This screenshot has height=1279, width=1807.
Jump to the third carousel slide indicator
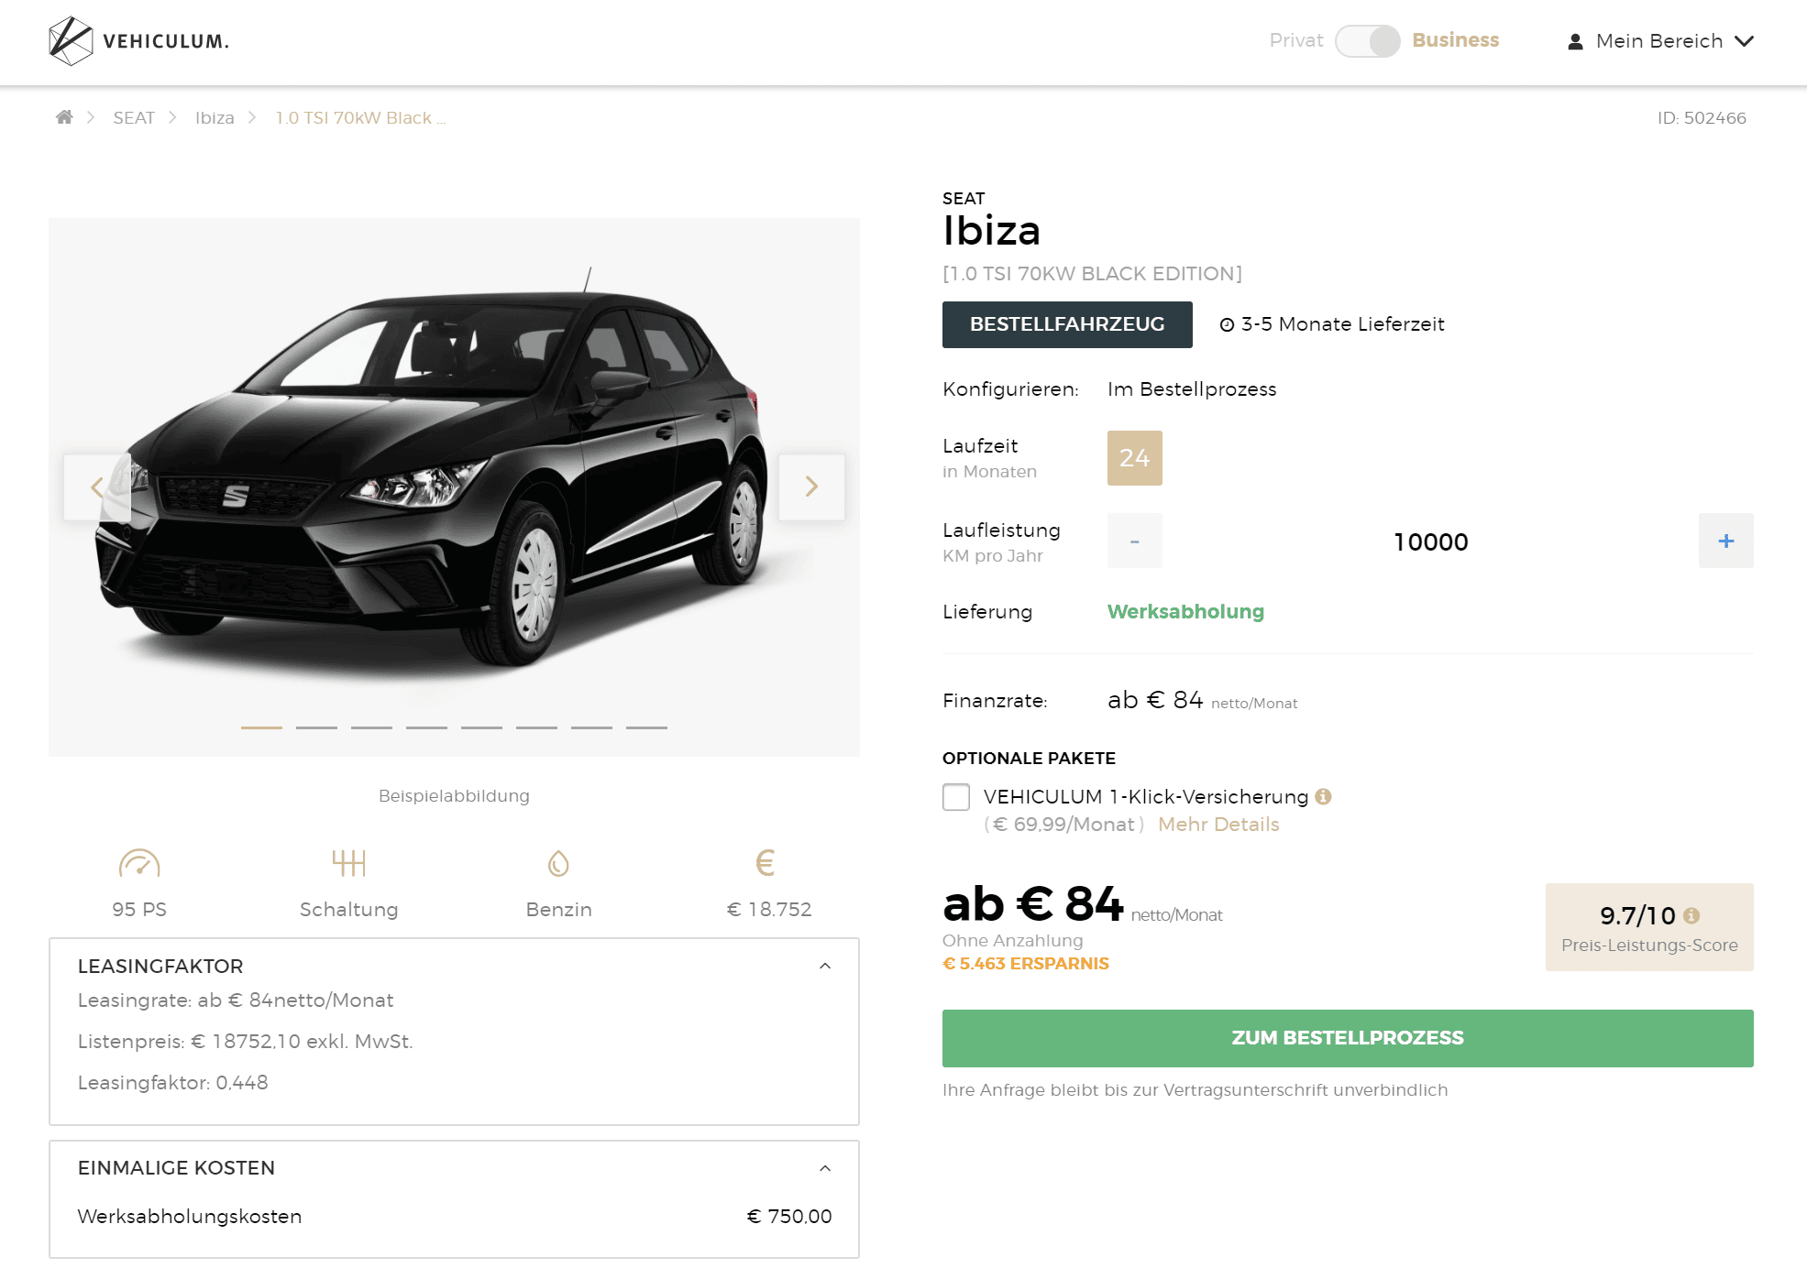[x=371, y=727]
